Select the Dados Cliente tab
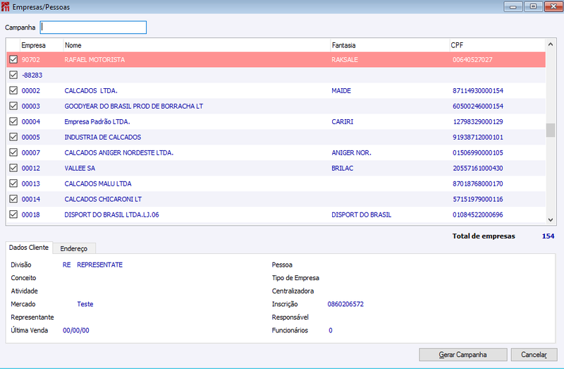The image size is (564, 369). coord(29,248)
